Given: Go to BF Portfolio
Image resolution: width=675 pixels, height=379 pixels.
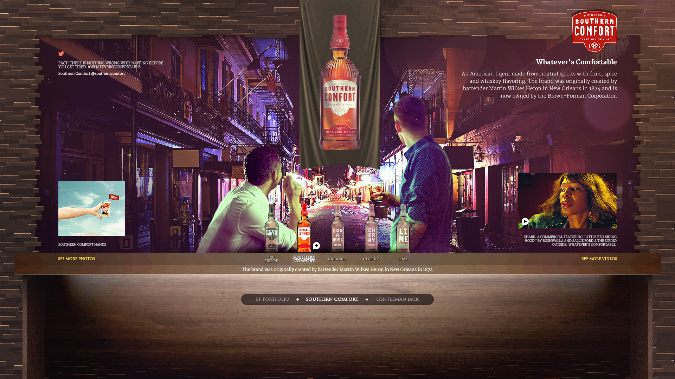Looking at the screenshot, I should (272, 299).
